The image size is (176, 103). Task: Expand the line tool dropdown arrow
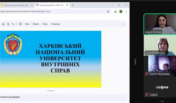point(16,24)
